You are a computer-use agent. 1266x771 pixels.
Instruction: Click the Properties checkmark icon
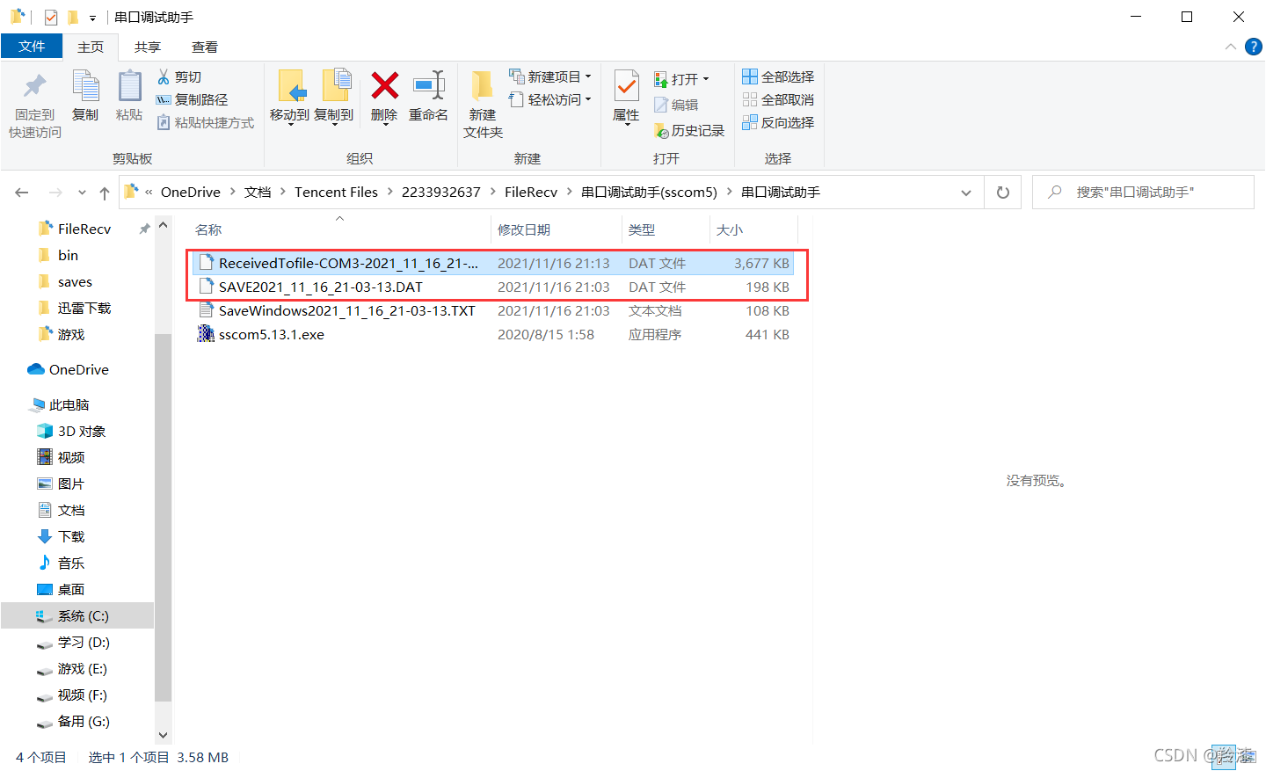click(x=626, y=86)
